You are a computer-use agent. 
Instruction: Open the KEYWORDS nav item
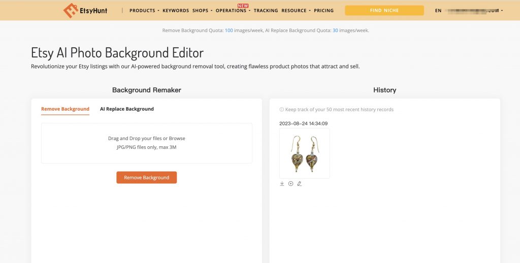[176, 11]
